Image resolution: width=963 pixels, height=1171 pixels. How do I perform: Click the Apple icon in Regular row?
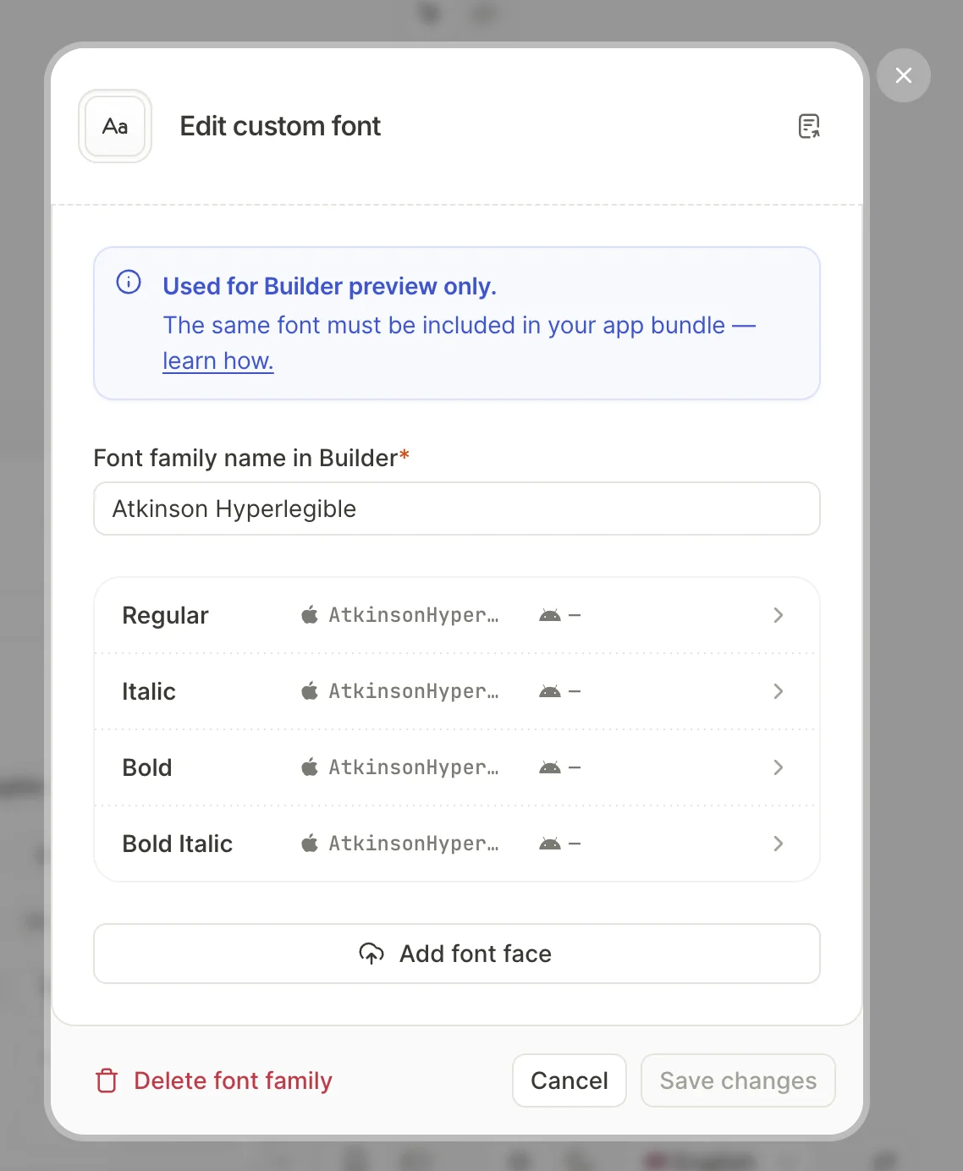310,614
